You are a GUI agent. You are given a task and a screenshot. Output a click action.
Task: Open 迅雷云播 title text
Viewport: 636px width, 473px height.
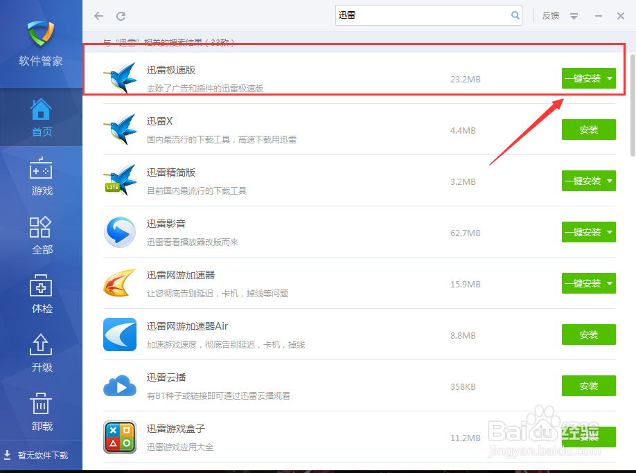(x=166, y=377)
